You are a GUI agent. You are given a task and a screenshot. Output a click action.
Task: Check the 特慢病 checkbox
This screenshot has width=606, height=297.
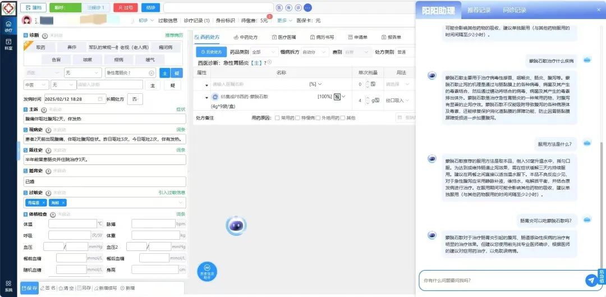point(297,118)
